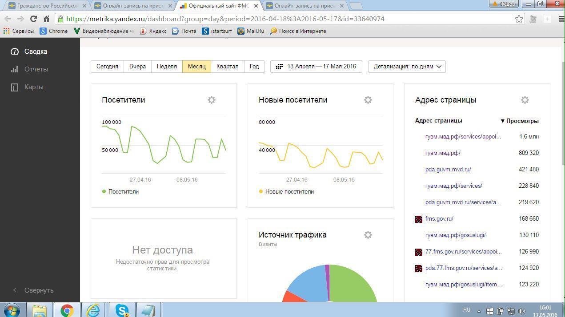Go back in browser history

coord(8,19)
